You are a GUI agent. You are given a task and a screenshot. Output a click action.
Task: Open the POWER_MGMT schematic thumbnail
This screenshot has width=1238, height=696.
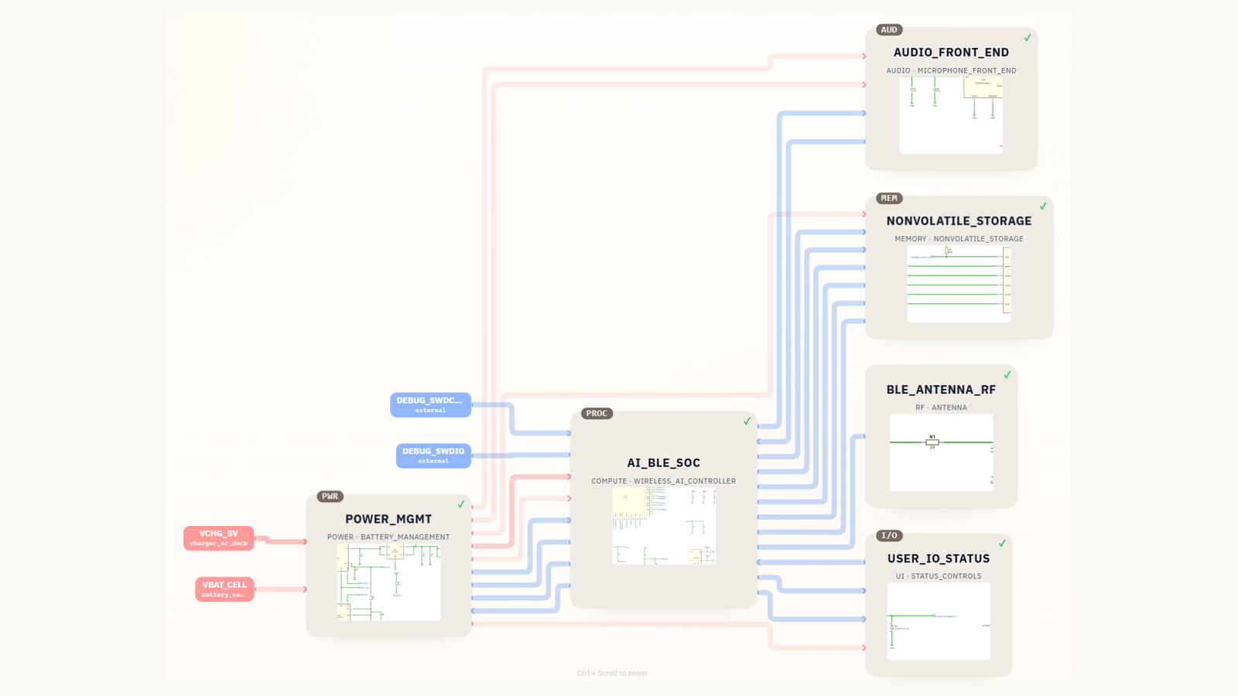(x=388, y=582)
